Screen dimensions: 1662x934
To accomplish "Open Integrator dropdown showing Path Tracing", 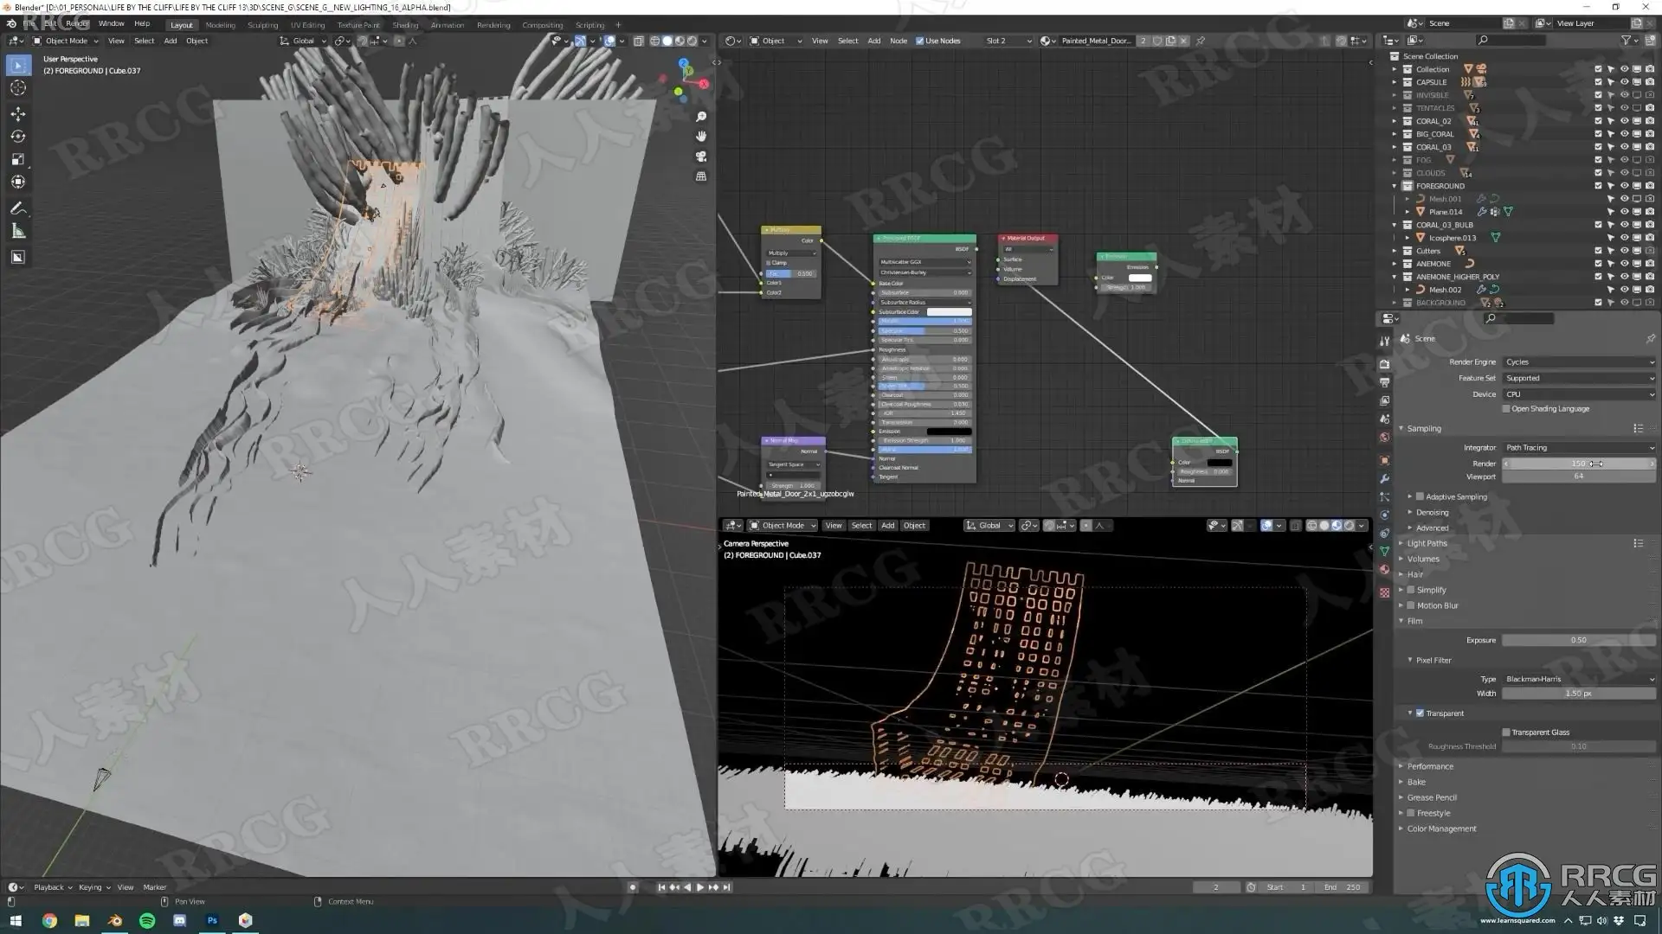I will point(1579,448).
